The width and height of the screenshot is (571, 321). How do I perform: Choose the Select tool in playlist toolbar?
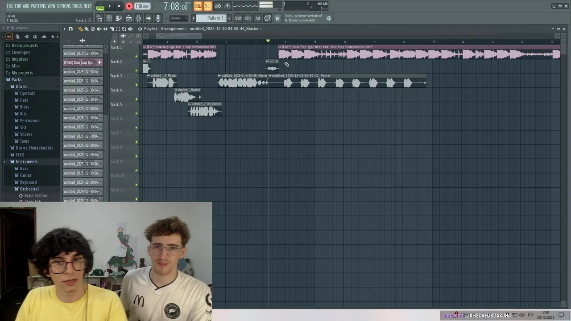[x=118, y=29]
